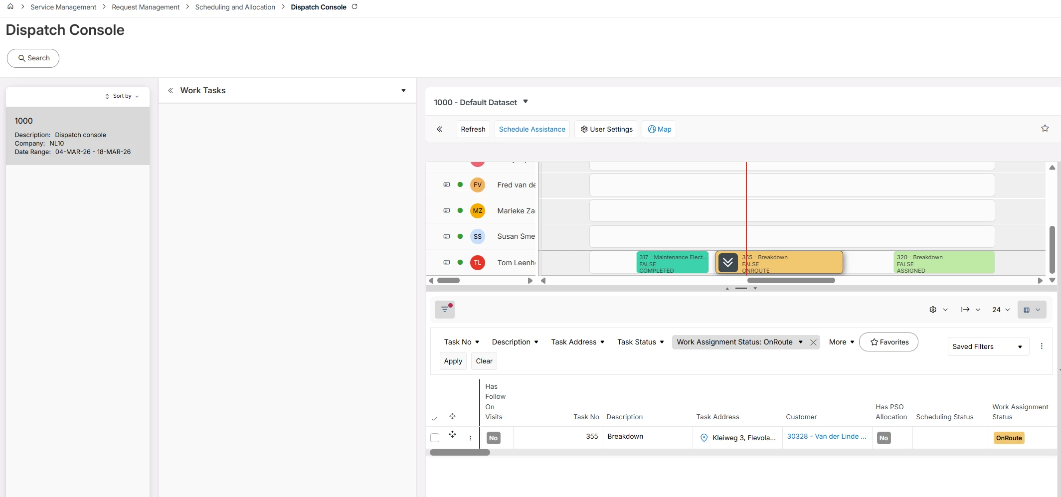This screenshot has height=497, width=1061.
Task: Open resource details icon for Tom Leenh
Action: [447, 263]
